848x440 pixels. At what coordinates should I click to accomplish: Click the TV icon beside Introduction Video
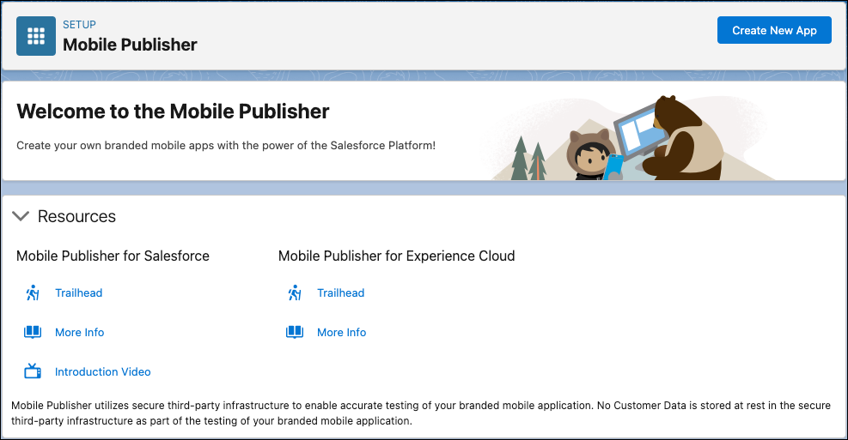tap(33, 371)
